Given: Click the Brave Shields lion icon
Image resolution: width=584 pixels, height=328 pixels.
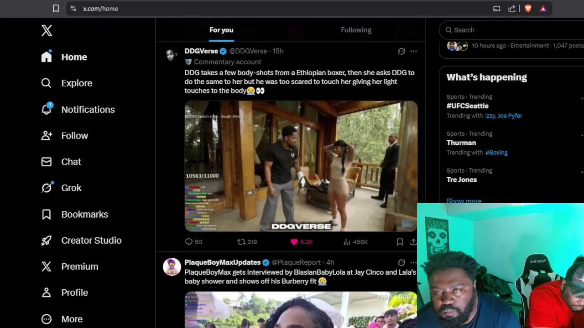Looking at the screenshot, I should [528, 8].
